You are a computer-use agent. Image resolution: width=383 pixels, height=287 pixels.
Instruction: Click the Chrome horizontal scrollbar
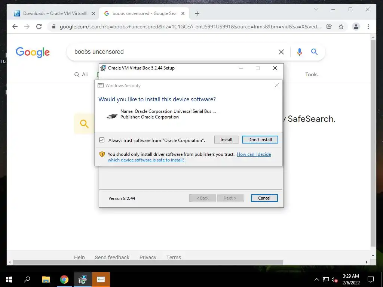tap(148, 262)
